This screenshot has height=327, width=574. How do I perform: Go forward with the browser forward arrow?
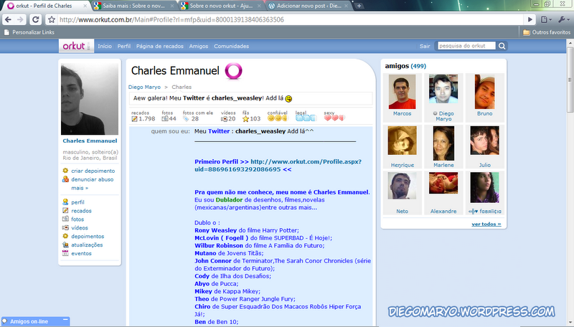[x=20, y=19]
